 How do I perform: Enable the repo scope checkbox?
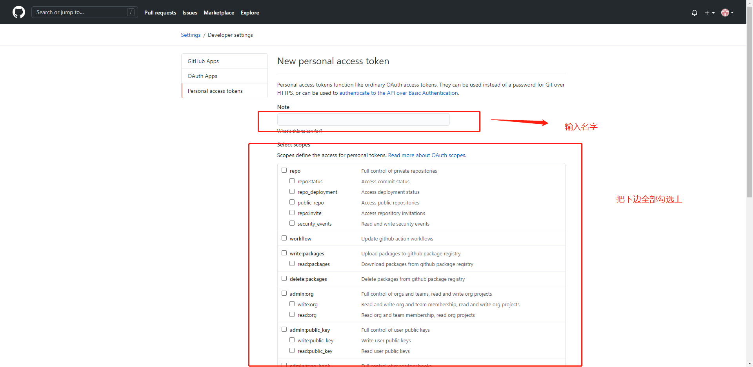(x=284, y=170)
